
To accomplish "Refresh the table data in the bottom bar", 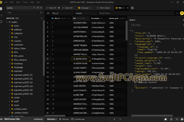I will tap(171, 119).
